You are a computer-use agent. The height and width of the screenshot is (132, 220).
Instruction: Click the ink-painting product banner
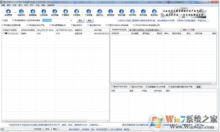click(x=184, y=14)
